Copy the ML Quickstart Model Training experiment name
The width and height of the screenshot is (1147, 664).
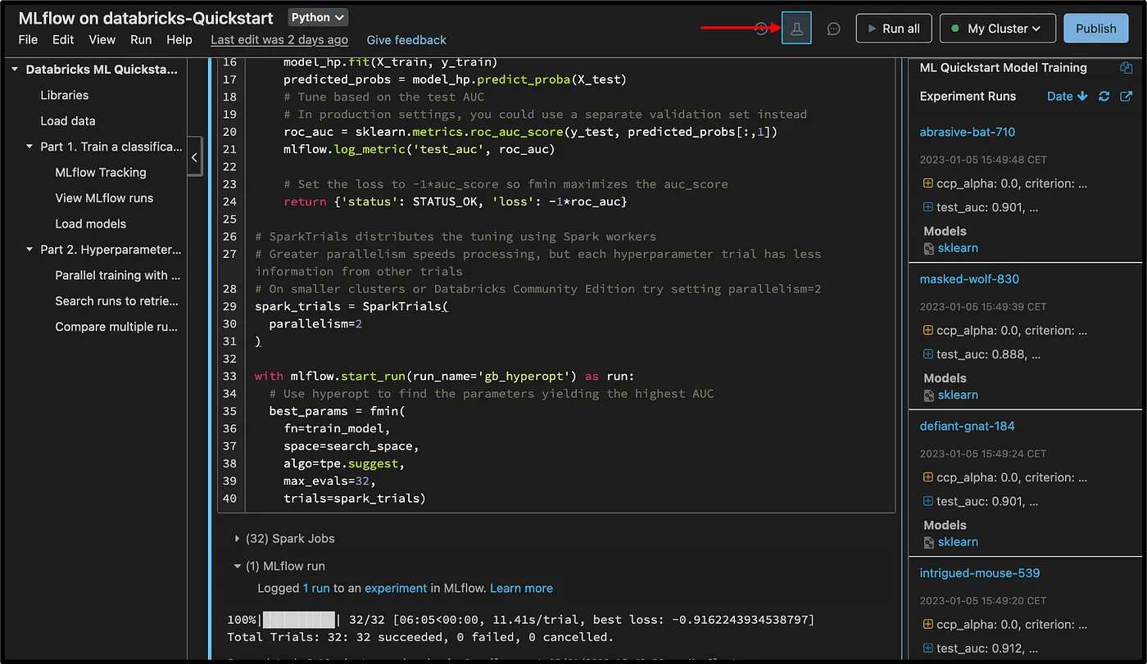tap(1126, 67)
